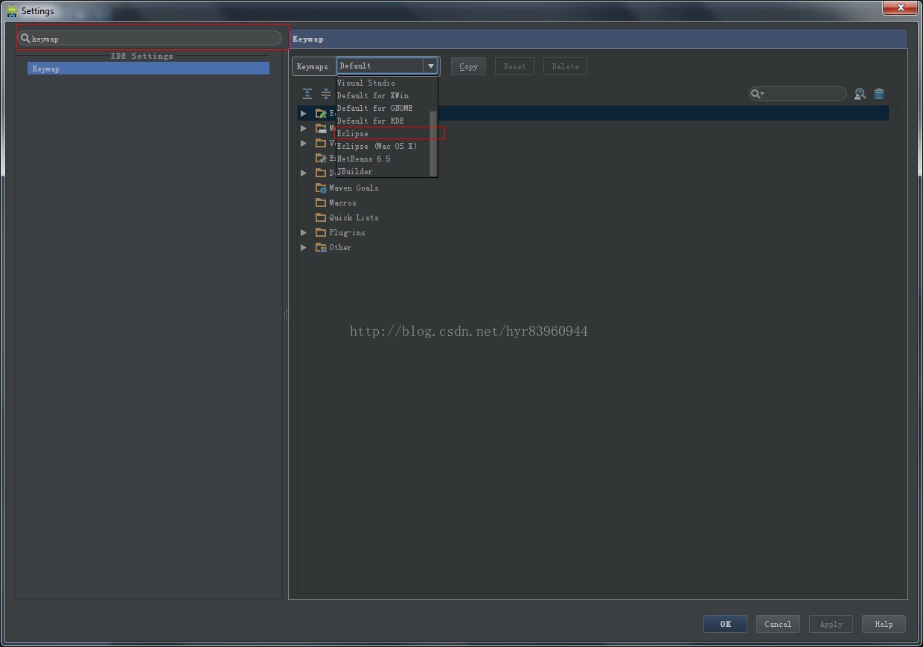
Task: Confirm settings with OK button
Action: (725, 624)
